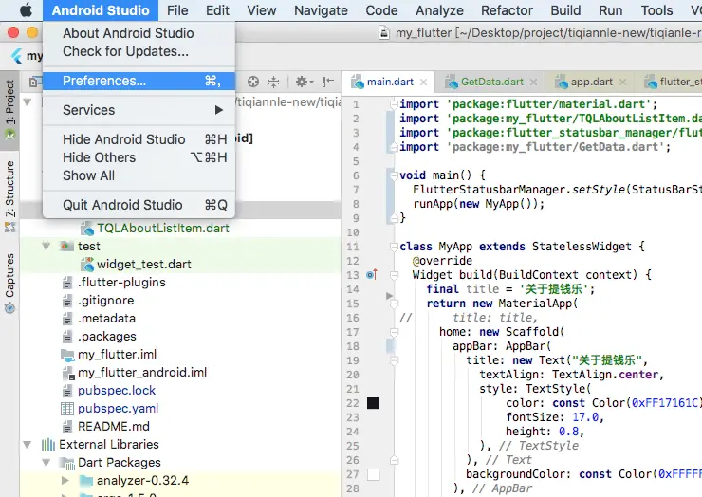Open the Refactor menu

(507, 10)
